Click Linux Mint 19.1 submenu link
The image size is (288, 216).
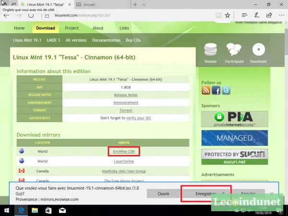[27, 40]
